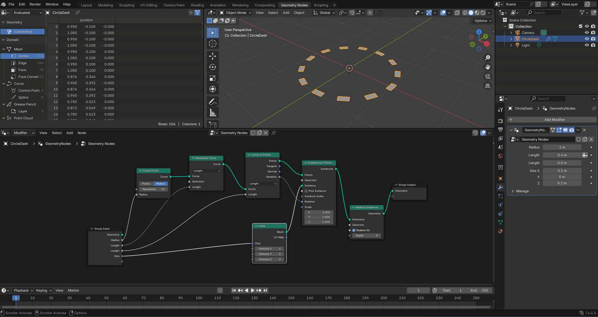Toggle X-ray display in viewport header
Screen dimensions: 598x317
point(457,13)
